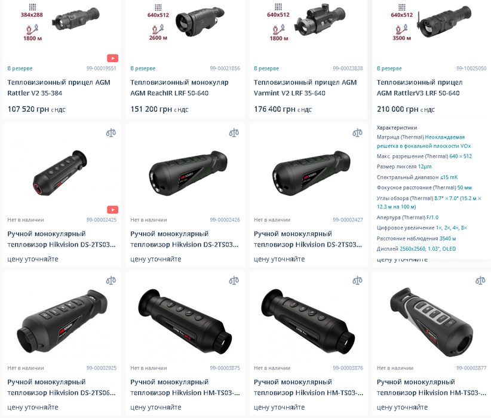Image resolution: width=491 pixels, height=418 pixels.
Task: Add Hikvision DS-2TS06 99-00002925 to comparison
Action: coord(111,280)
